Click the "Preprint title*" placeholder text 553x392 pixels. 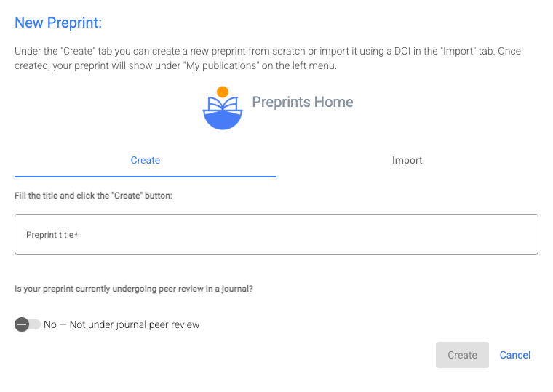(x=52, y=234)
